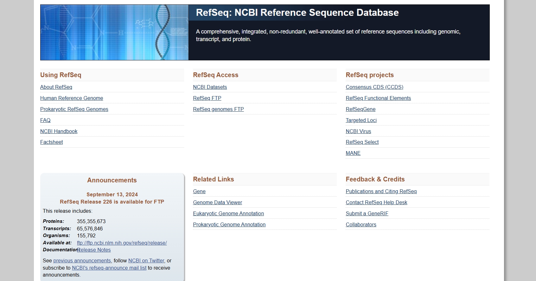The image size is (536, 281).
Task: Open the Collaborators link
Action: coord(361,224)
